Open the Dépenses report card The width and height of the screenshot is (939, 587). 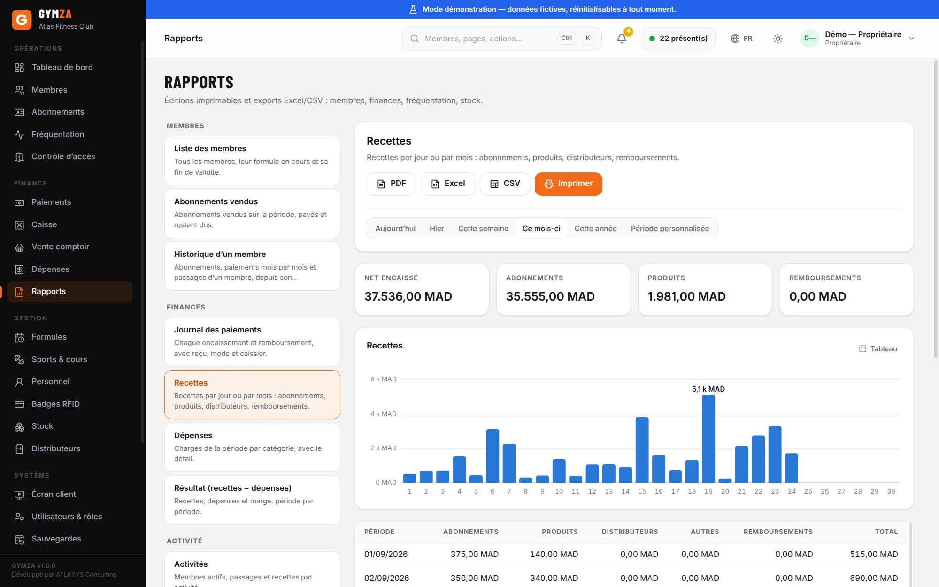pos(252,447)
